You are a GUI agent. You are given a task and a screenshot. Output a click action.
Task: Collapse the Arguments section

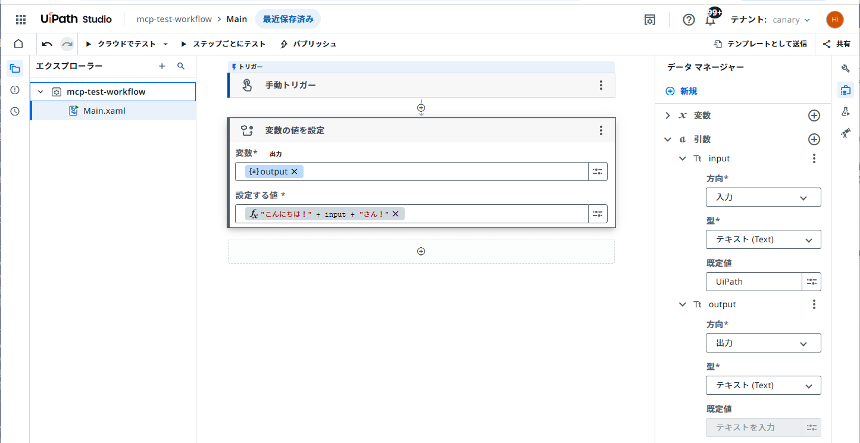(668, 139)
